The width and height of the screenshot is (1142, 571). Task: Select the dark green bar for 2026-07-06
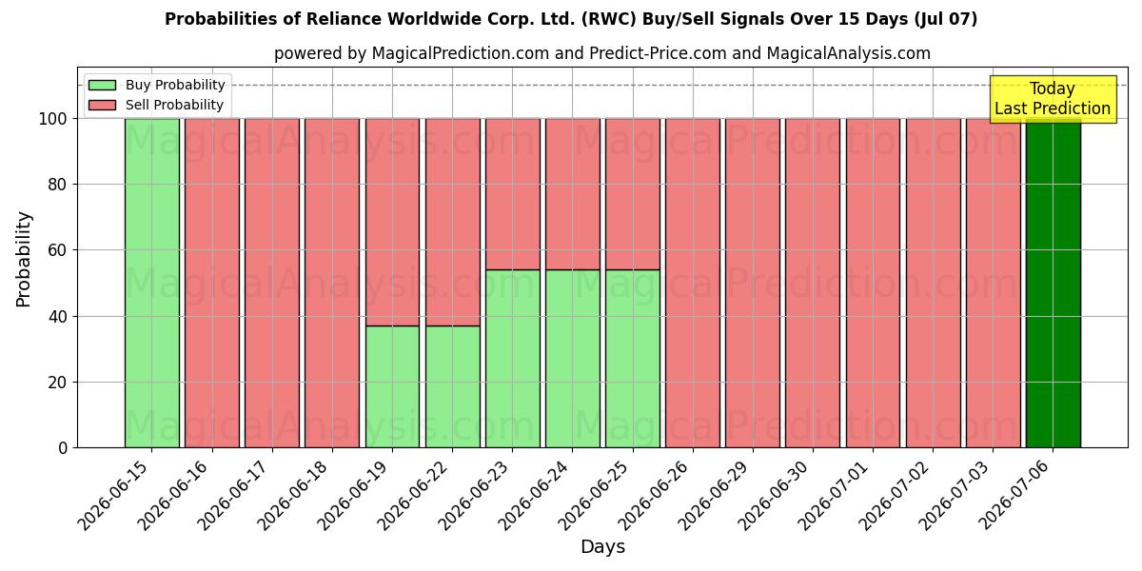point(1053,283)
